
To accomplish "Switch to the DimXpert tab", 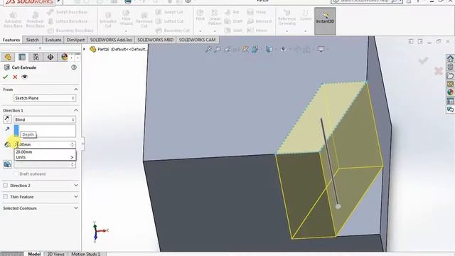I will (75, 40).
